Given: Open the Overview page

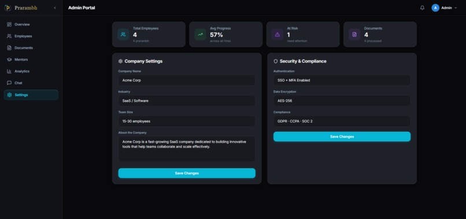Looking at the screenshot, I should (31, 24).
